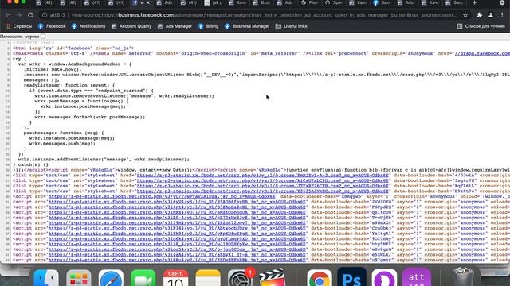Click the 'initTime: Date.now(),' line
510x286 pixels.
(53, 69)
